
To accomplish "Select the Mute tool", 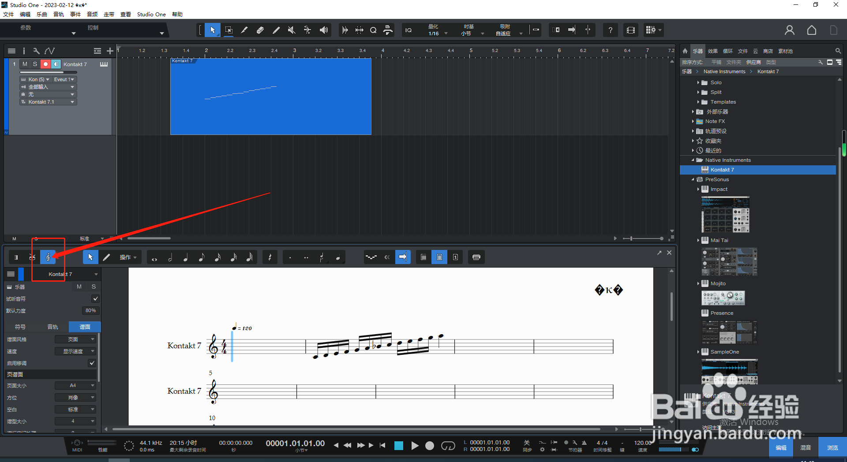I will click(x=291, y=30).
